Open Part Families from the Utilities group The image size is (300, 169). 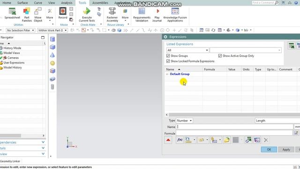27,15
